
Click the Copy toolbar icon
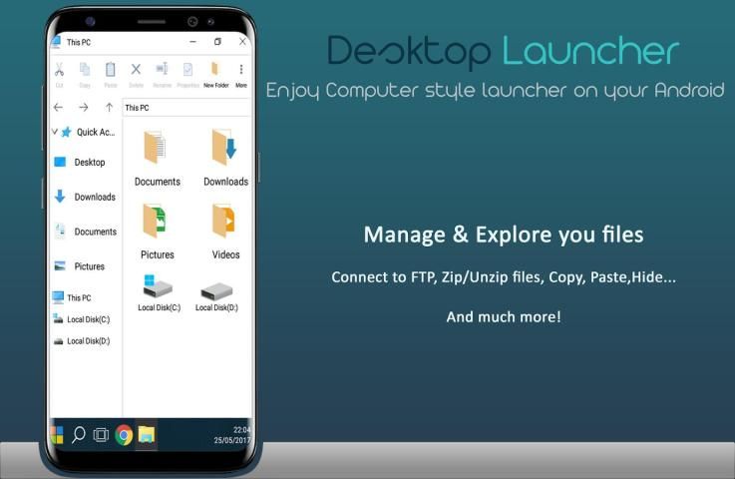[85, 72]
